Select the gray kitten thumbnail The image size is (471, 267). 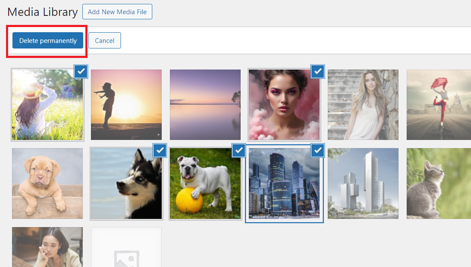[439, 183]
